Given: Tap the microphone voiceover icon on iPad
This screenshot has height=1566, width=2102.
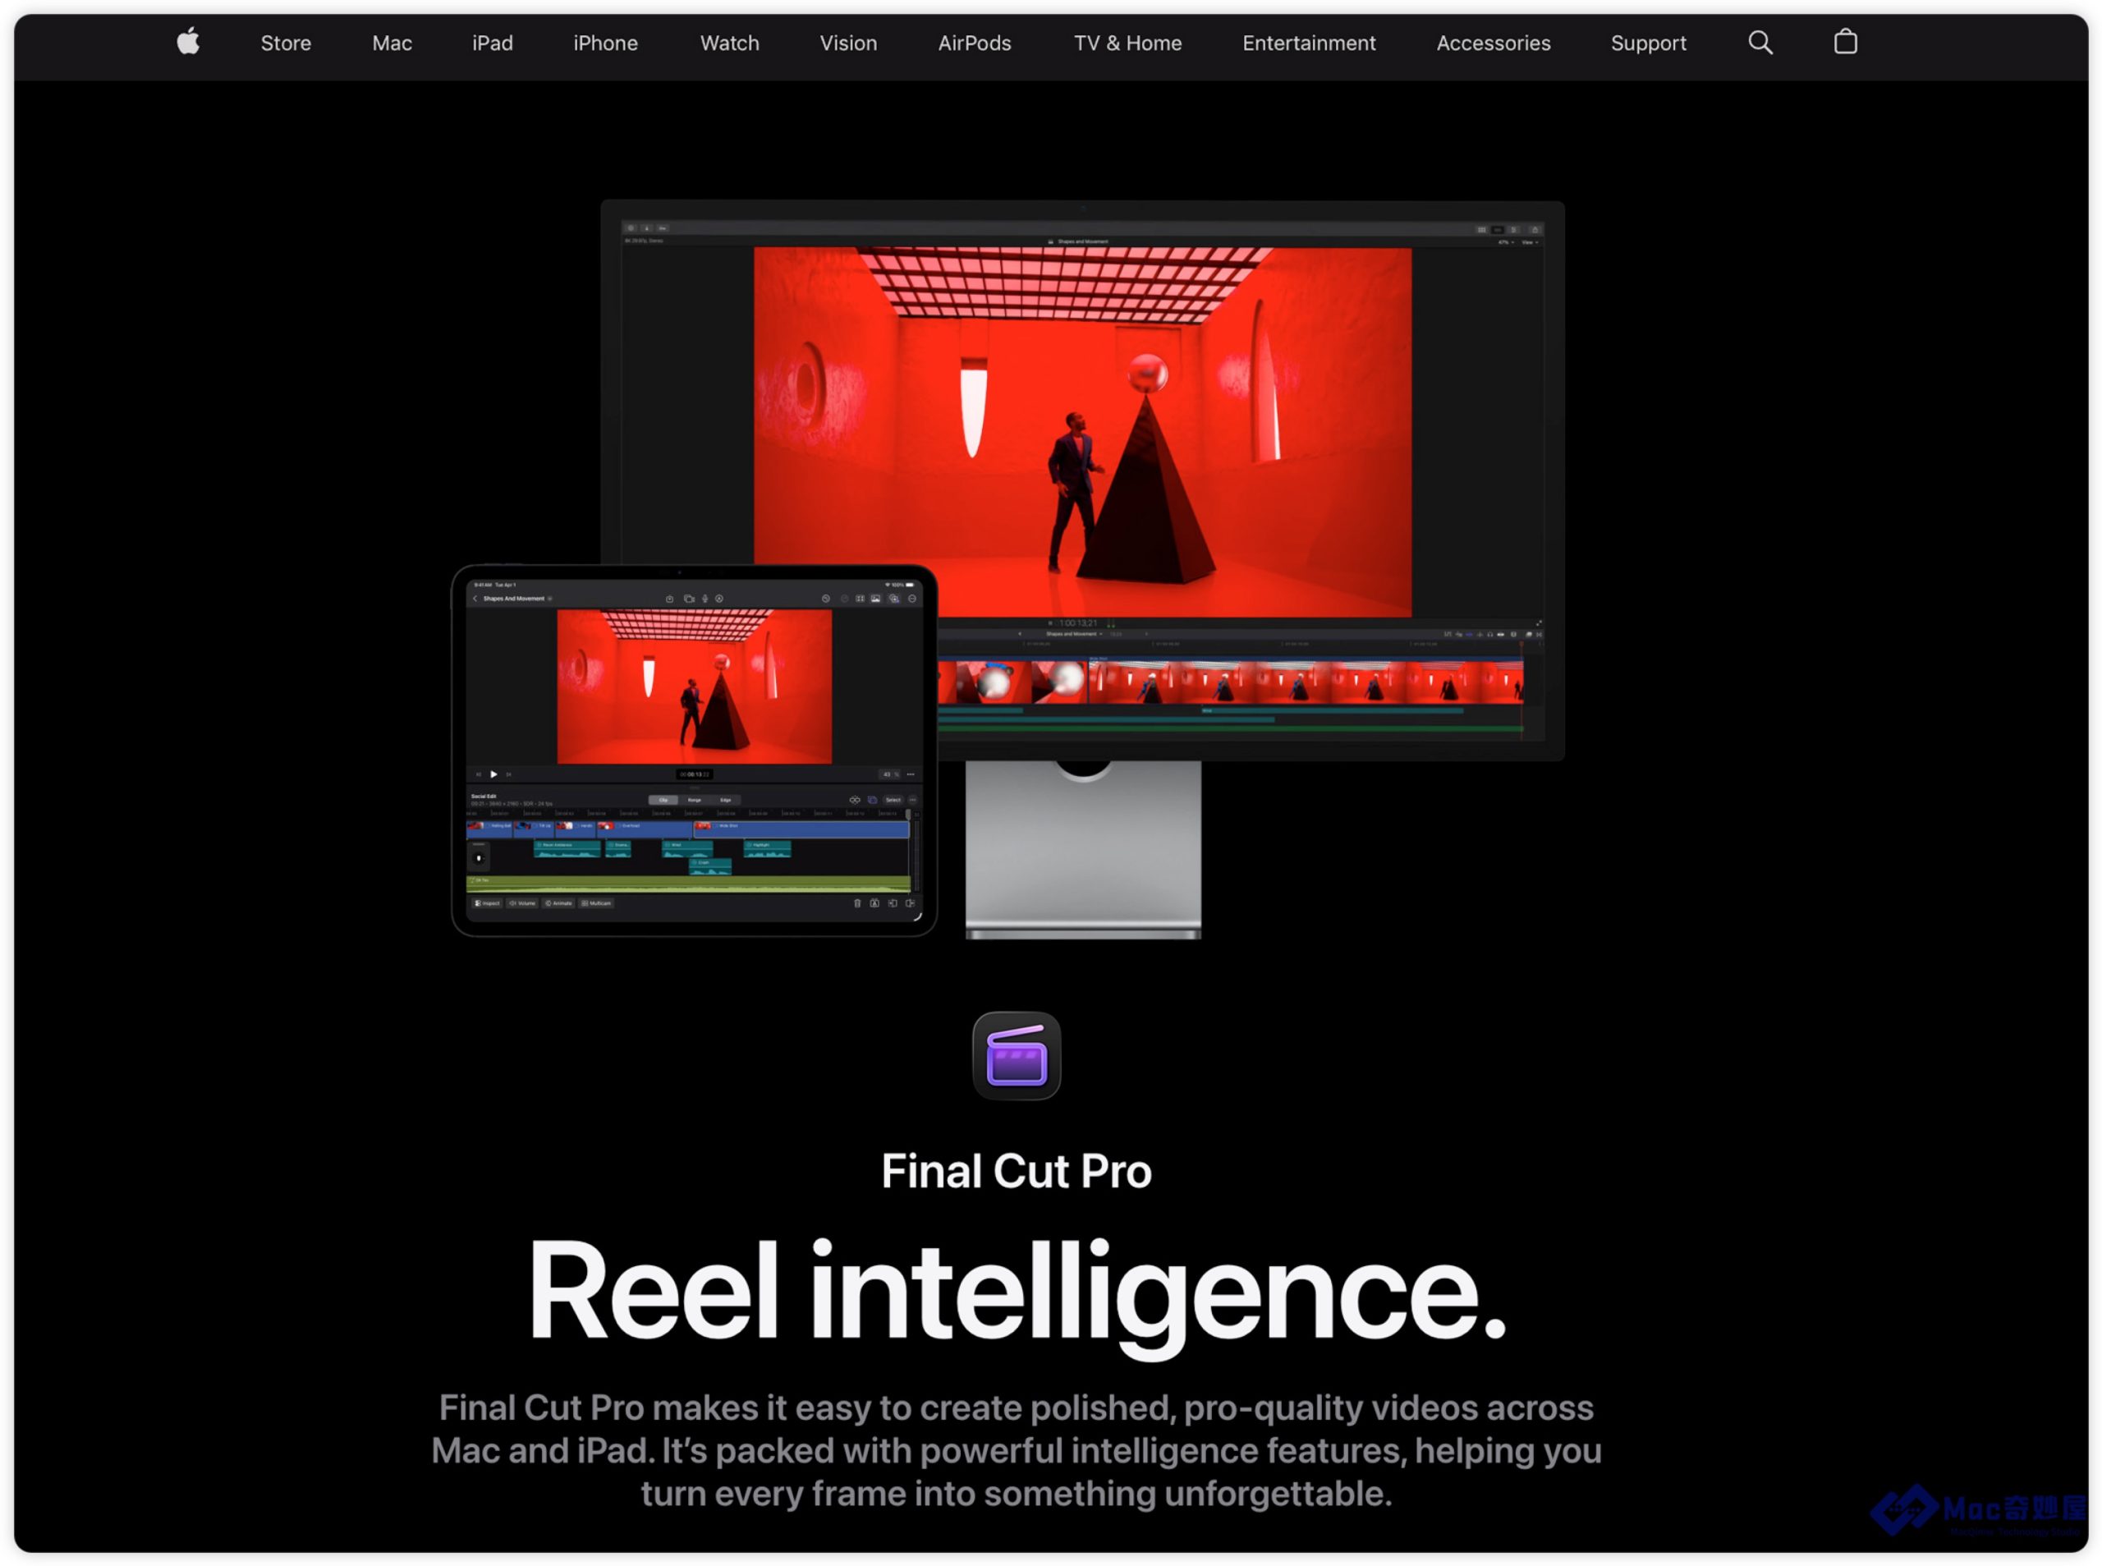Looking at the screenshot, I should pyautogui.click(x=705, y=599).
